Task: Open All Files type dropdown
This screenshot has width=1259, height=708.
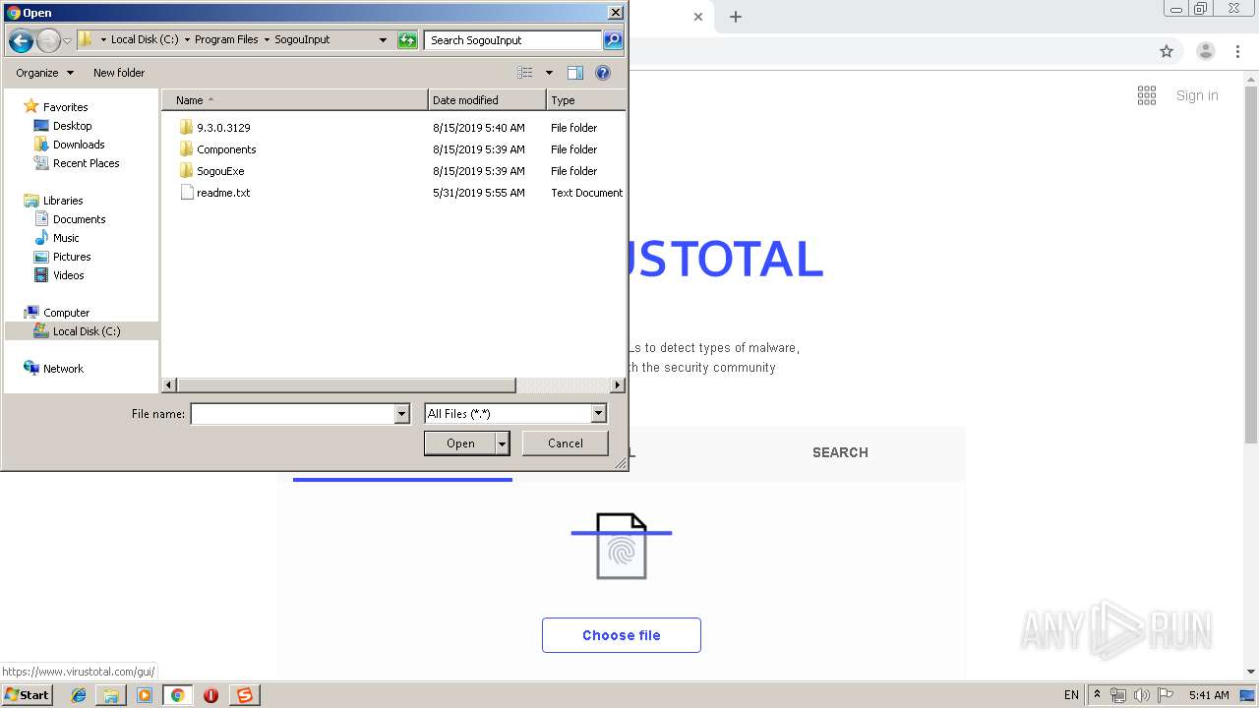Action: coord(599,414)
